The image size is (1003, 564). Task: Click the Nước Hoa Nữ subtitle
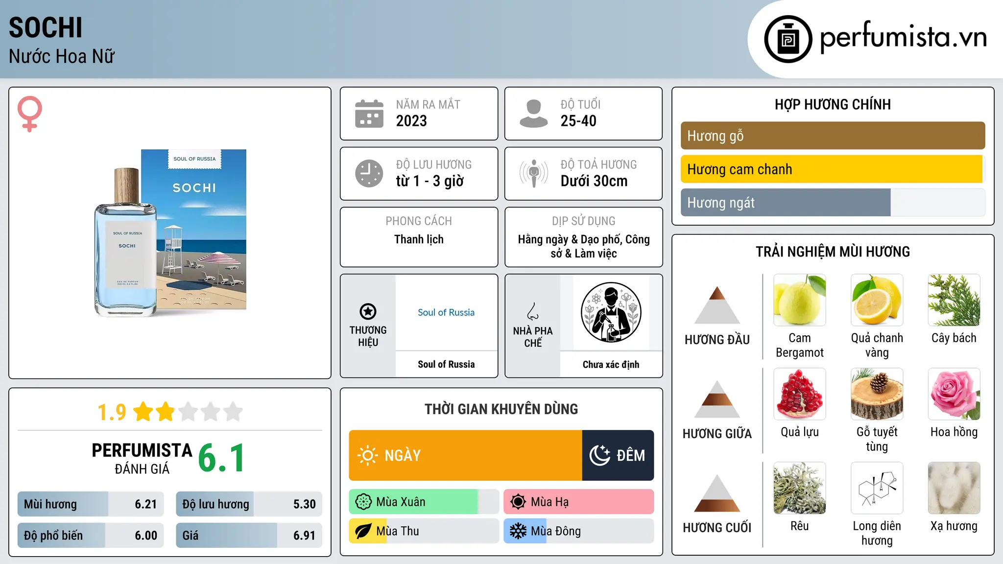click(x=62, y=56)
